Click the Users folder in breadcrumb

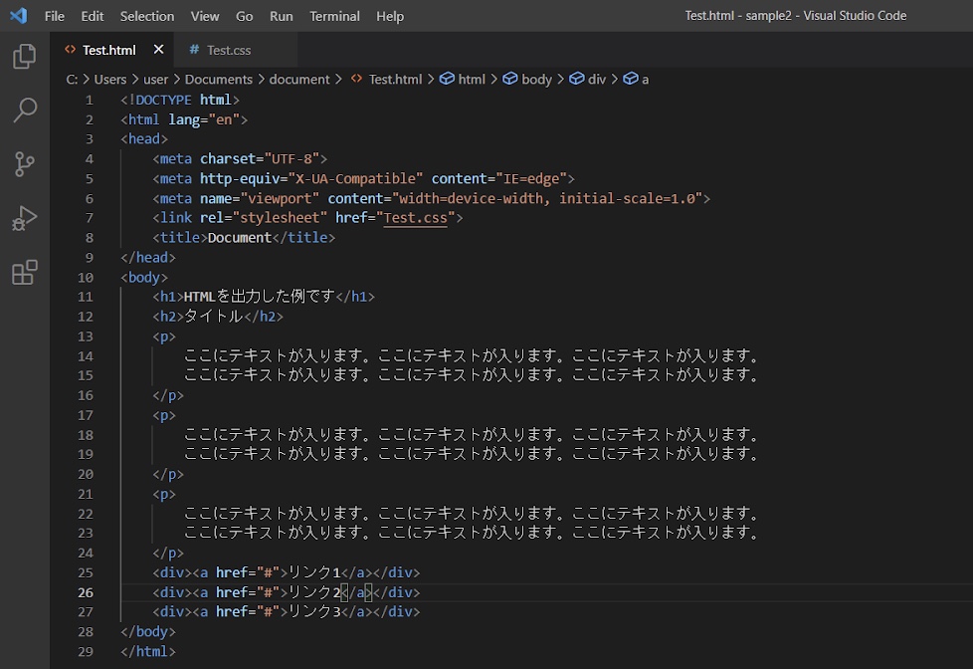(x=110, y=79)
